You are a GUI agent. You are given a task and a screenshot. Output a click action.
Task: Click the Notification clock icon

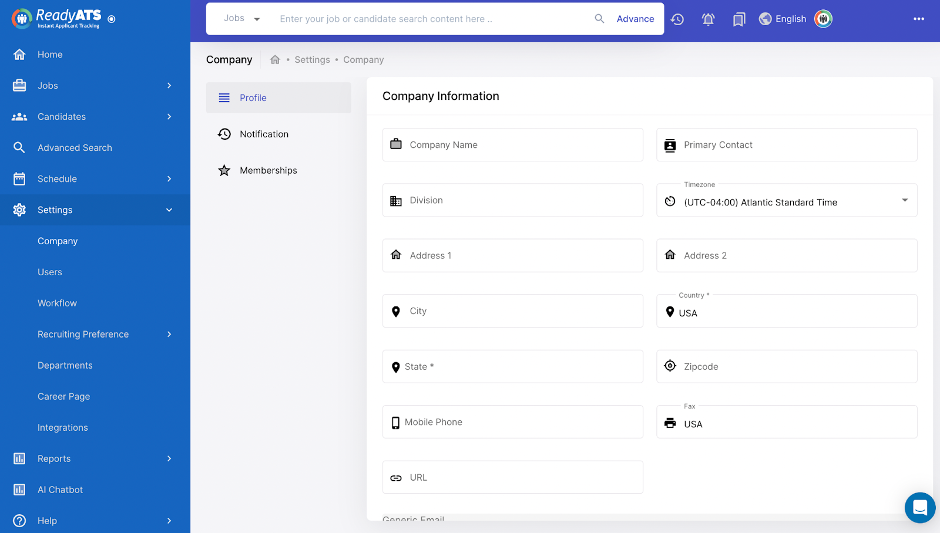click(x=224, y=134)
